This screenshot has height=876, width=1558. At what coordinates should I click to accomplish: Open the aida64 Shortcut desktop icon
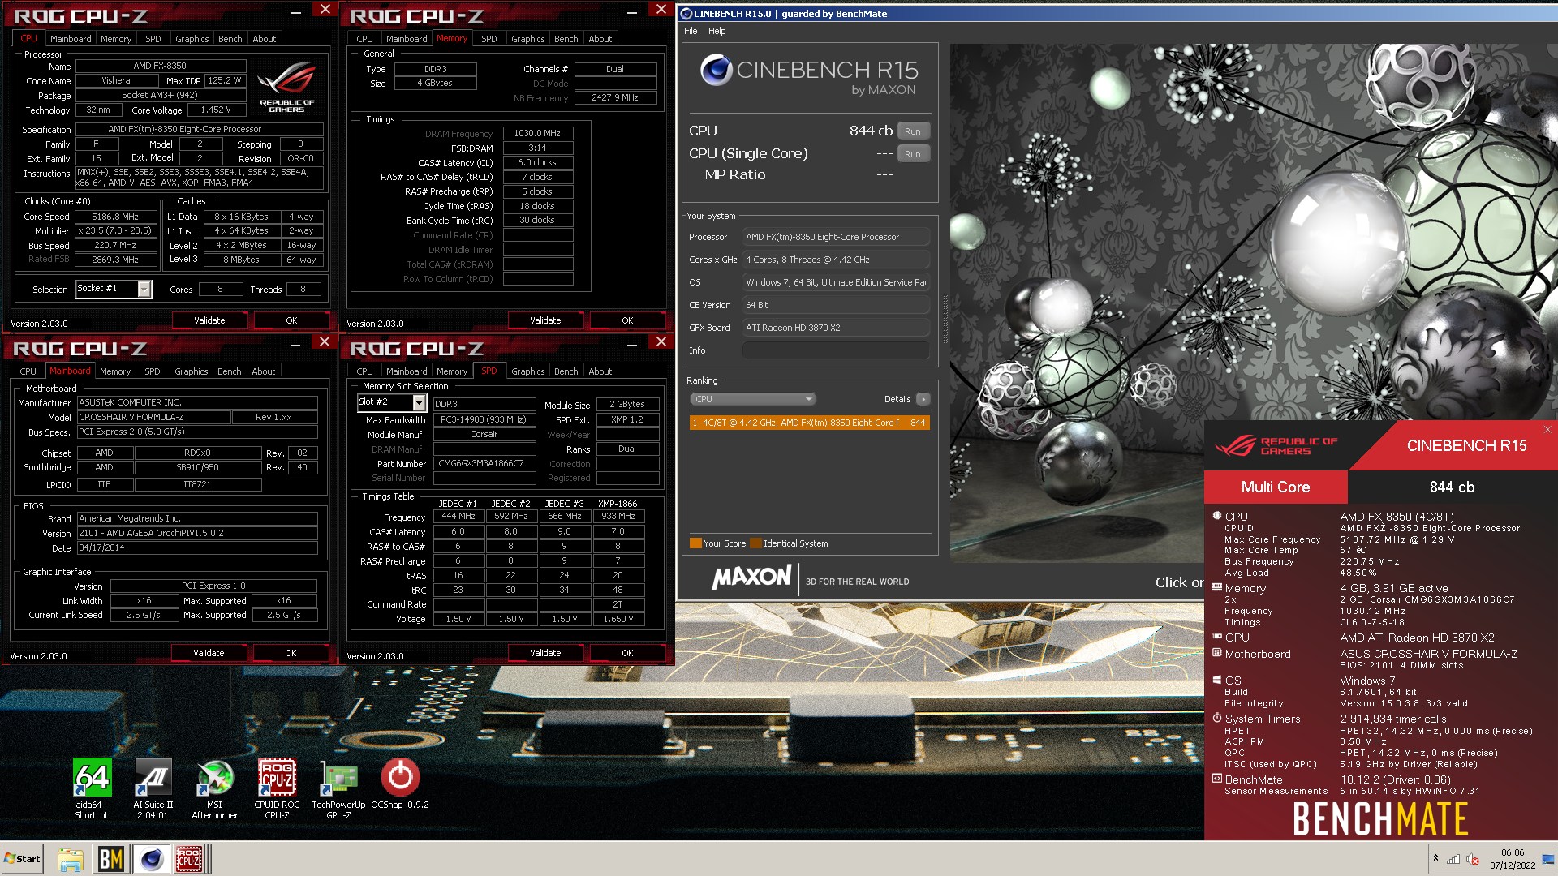click(x=92, y=788)
